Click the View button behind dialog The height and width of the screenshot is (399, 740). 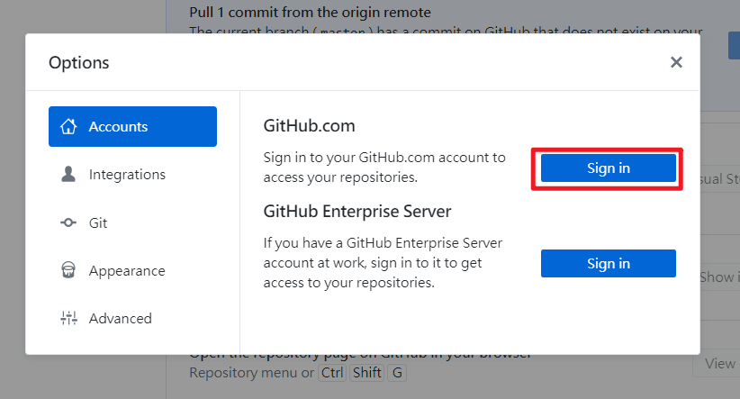tap(718, 364)
